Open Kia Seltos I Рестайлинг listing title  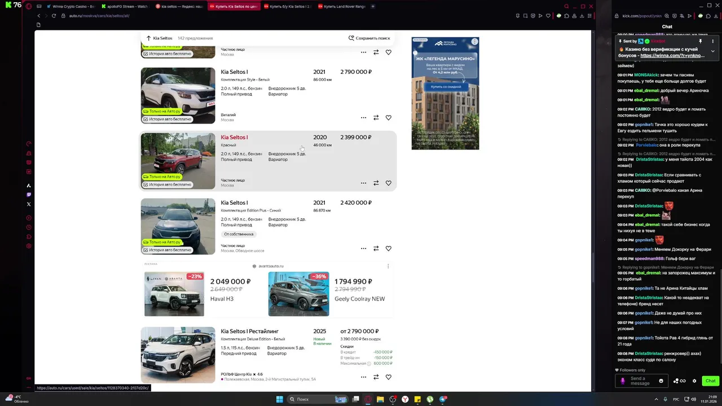point(250,332)
